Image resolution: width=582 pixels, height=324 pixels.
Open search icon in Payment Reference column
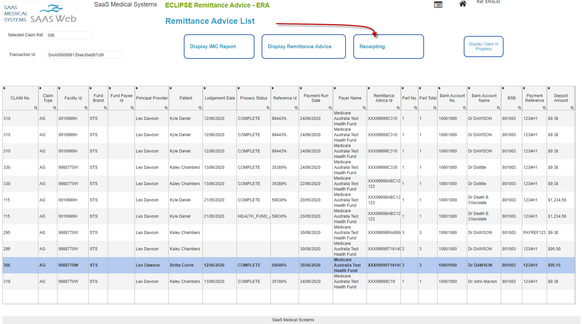pyautogui.click(x=544, y=108)
